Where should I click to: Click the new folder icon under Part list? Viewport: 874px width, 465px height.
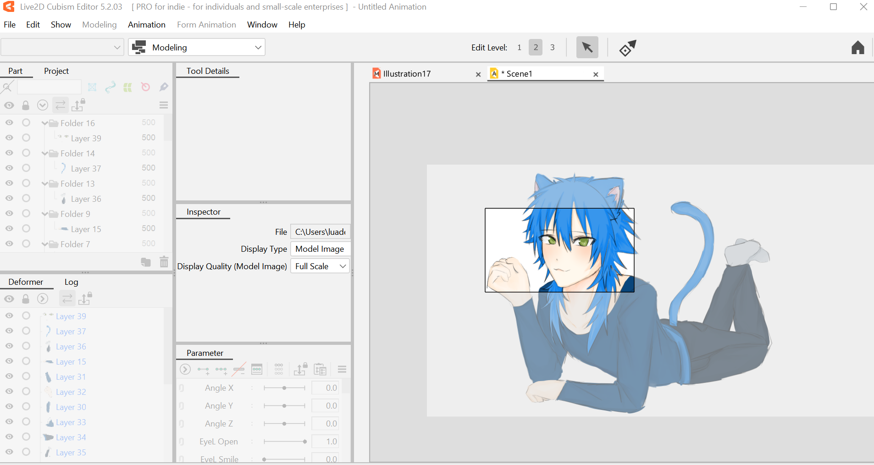[x=146, y=262]
